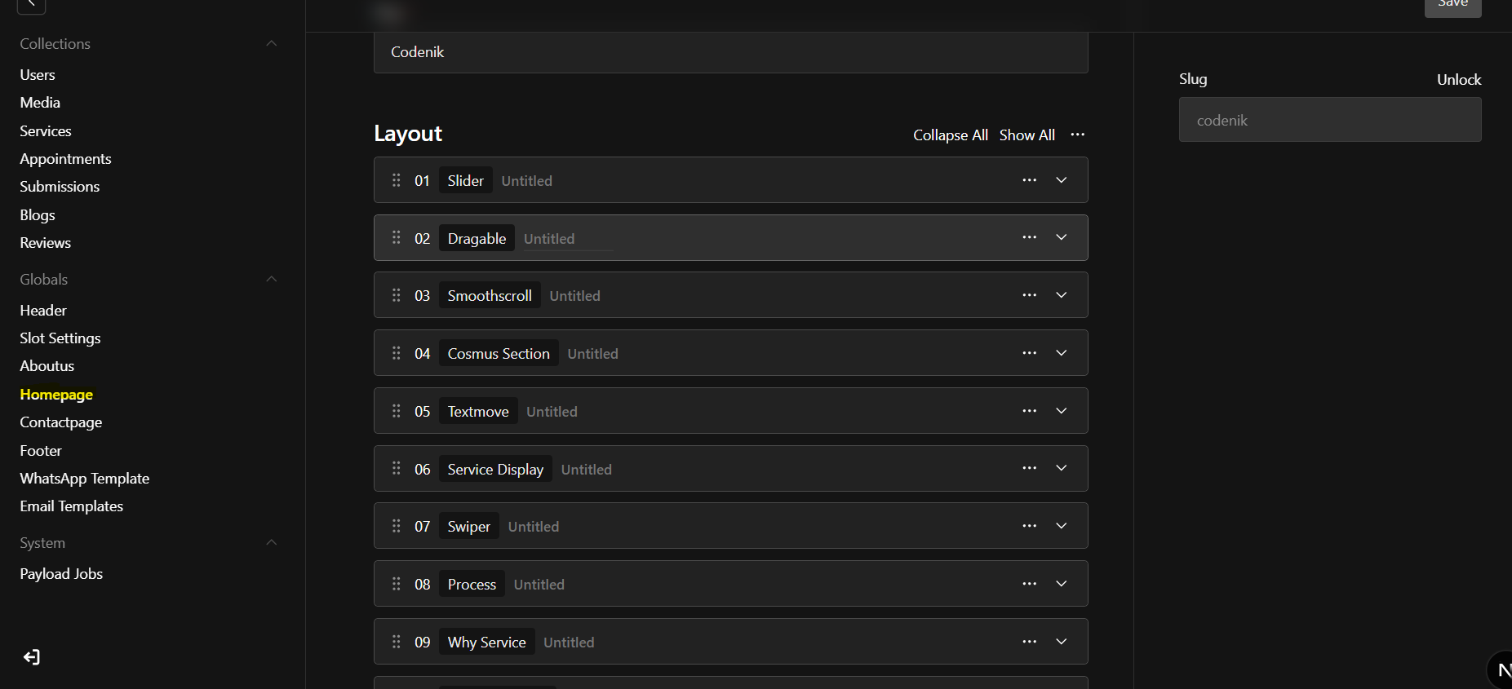The width and height of the screenshot is (1512, 689).
Task: Click the Next.js dev badge icon
Action: click(x=1501, y=669)
